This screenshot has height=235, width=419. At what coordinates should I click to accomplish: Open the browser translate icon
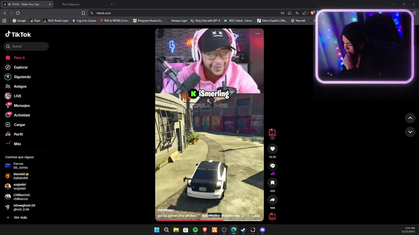pos(297,13)
